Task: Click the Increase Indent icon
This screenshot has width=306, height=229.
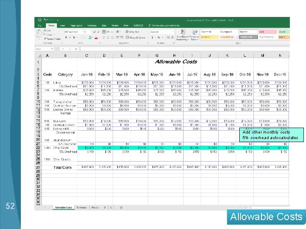Action: coord(122,37)
